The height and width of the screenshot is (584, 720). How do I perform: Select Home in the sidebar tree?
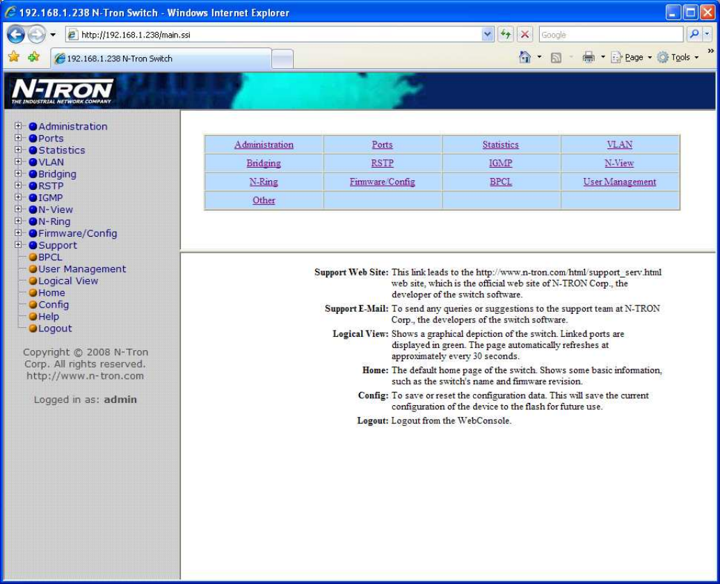point(51,293)
